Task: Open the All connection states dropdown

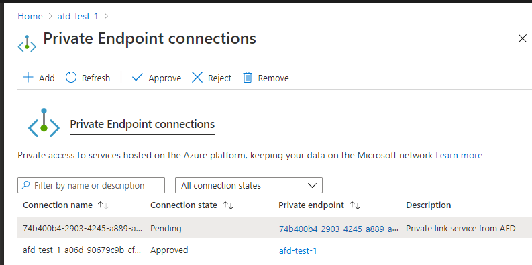Action: point(249,185)
